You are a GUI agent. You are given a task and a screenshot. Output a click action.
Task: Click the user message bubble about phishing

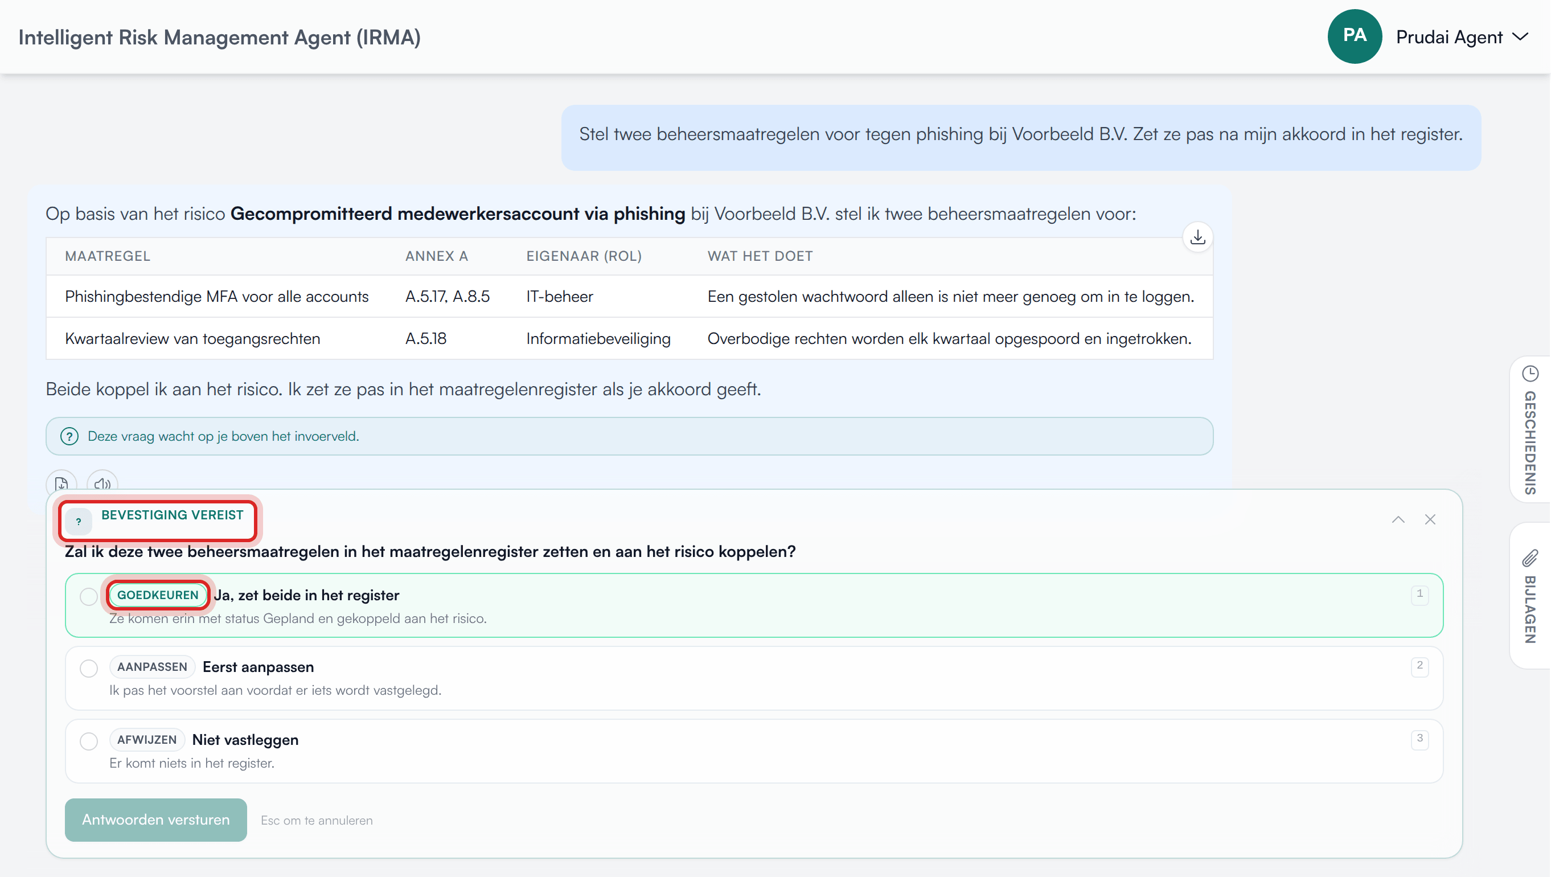(x=1021, y=137)
